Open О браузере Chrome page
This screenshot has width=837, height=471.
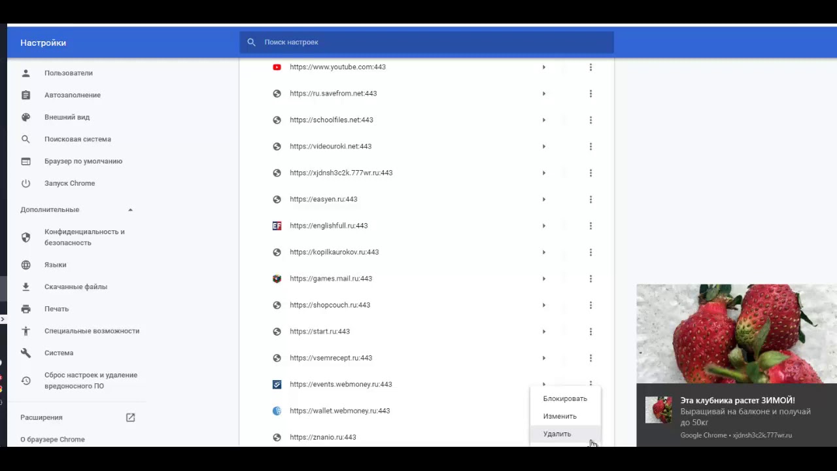click(52, 440)
